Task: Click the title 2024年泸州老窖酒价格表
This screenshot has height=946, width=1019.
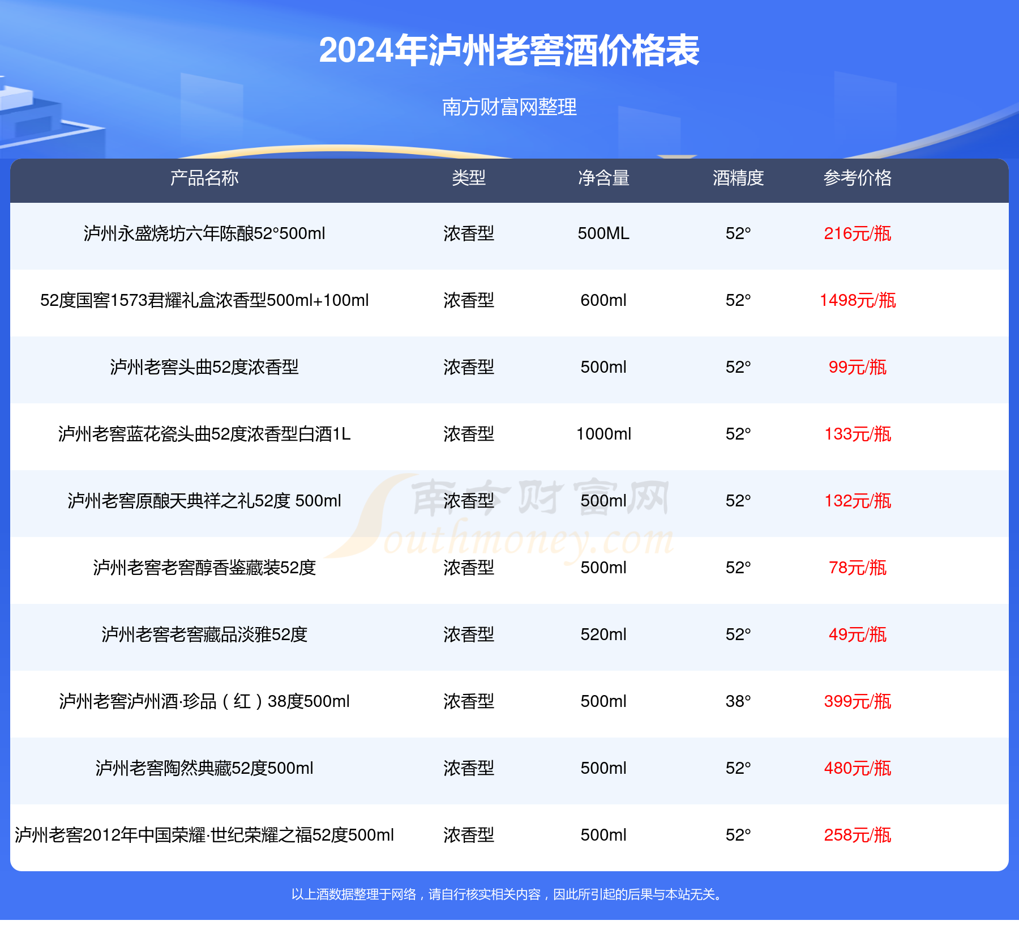Action: pyautogui.click(x=509, y=51)
